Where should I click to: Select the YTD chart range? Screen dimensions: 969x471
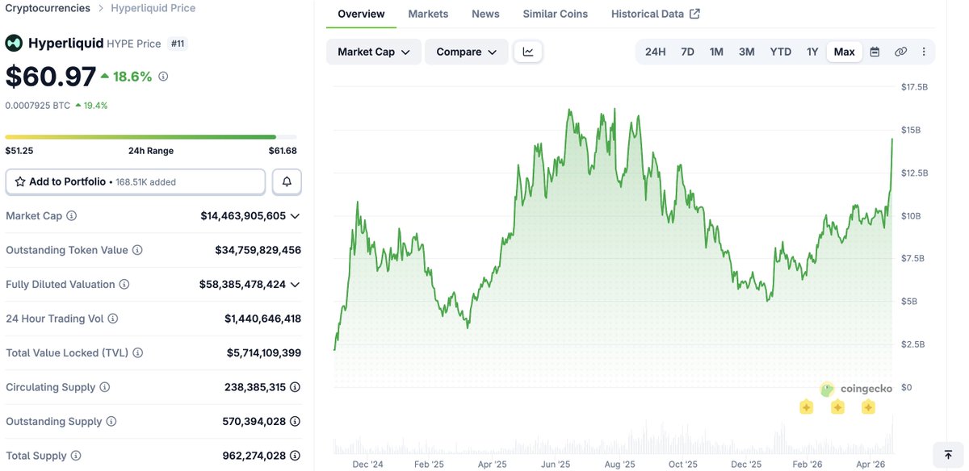[780, 52]
